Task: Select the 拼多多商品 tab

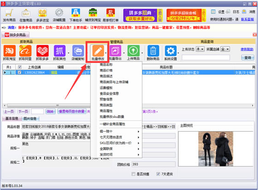Action: 16,35
